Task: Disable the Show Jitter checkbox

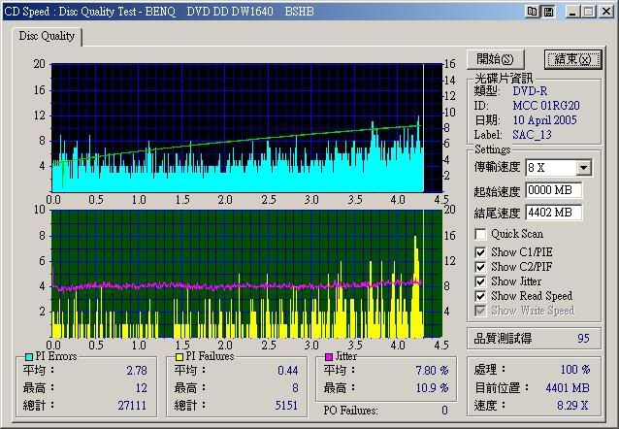Action: pos(480,281)
